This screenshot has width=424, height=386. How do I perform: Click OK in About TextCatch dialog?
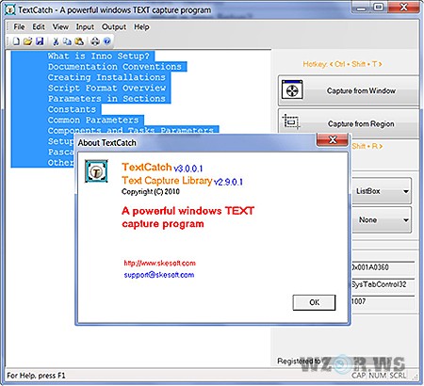[314, 302]
